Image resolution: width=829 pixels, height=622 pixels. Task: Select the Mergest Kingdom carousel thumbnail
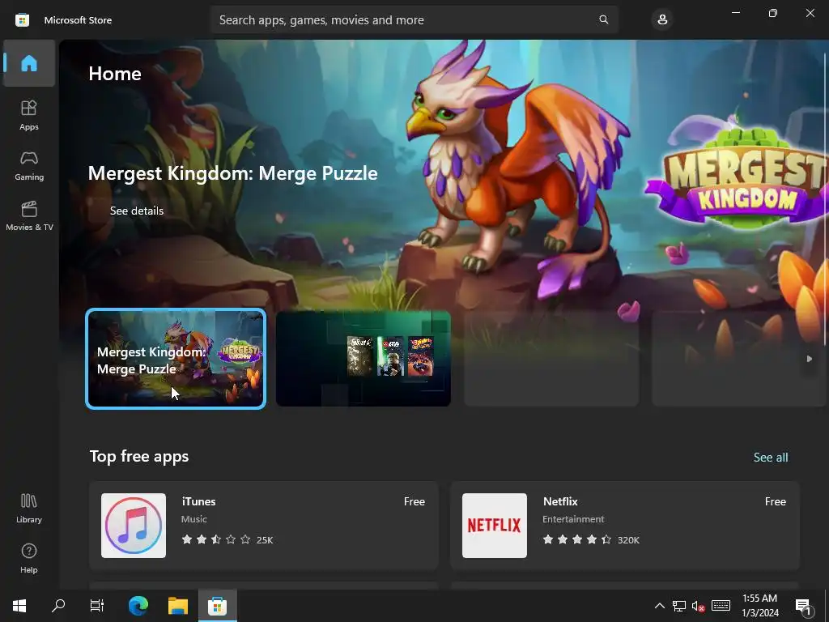pyautogui.click(x=176, y=359)
